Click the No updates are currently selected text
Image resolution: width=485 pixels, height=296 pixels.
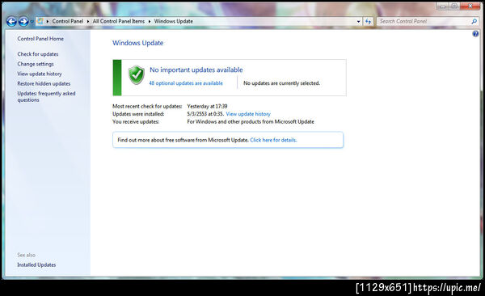point(282,83)
